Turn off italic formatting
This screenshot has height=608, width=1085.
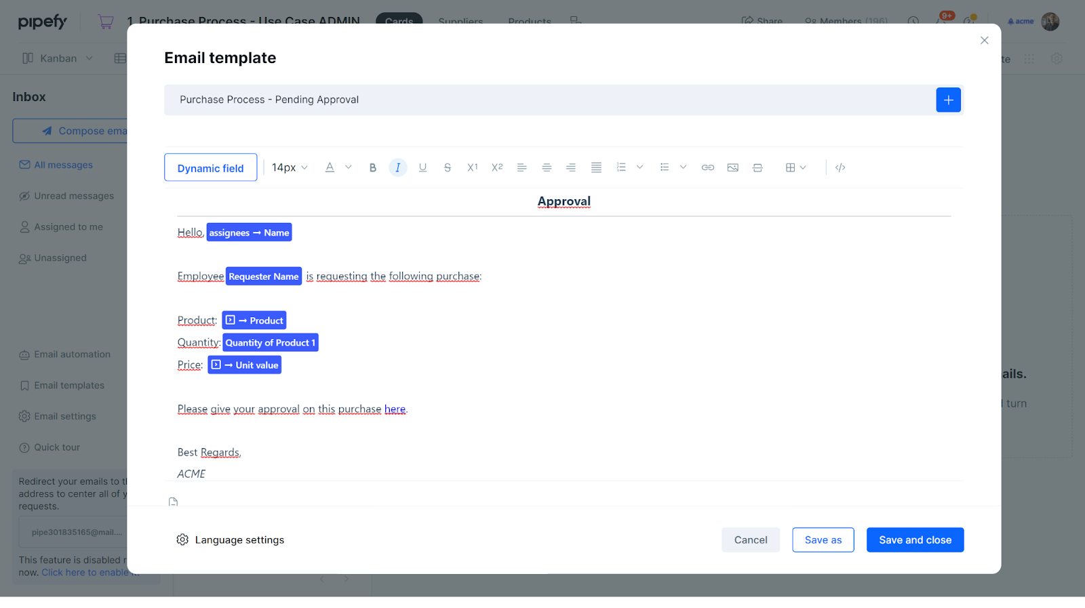click(x=398, y=167)
